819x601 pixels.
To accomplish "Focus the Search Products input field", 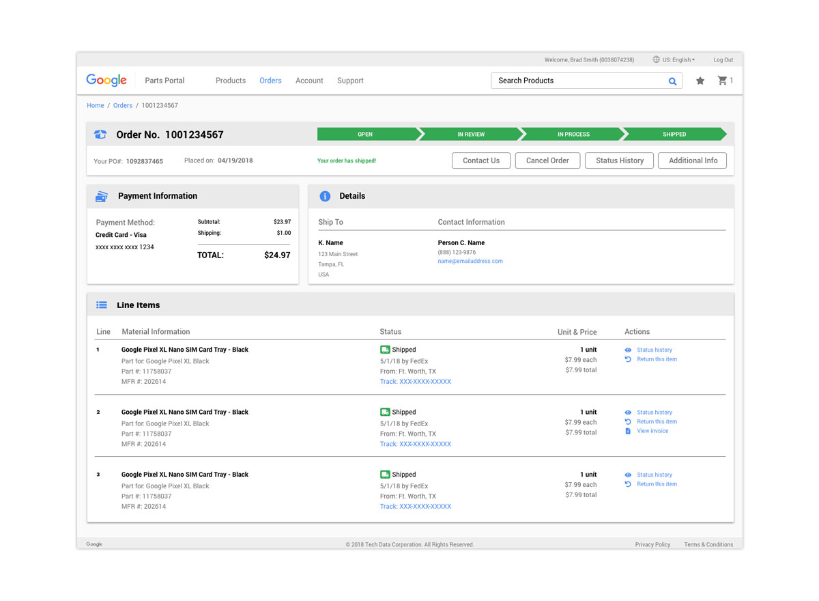I will [577, 81].
